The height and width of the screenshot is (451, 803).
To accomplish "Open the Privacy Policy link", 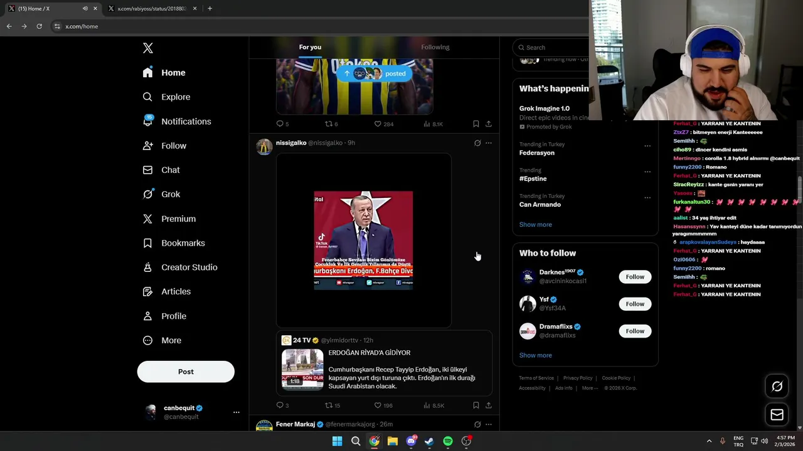I will coord(578,378).
